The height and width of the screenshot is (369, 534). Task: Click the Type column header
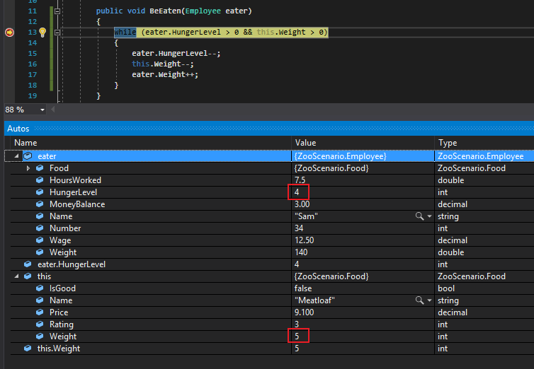(x=448, y=143)
